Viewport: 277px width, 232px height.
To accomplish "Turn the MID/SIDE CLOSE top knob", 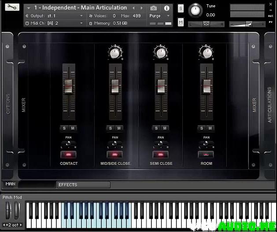I will coord(115,53).
